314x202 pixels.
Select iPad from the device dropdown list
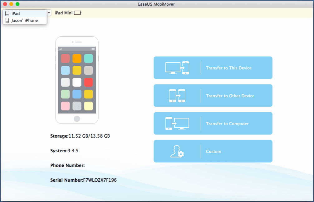coord(25,13)
